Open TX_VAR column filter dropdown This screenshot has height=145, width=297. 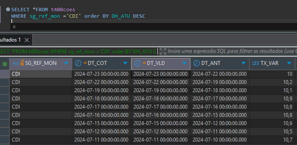pyautogui.click(x=289, y=63)
